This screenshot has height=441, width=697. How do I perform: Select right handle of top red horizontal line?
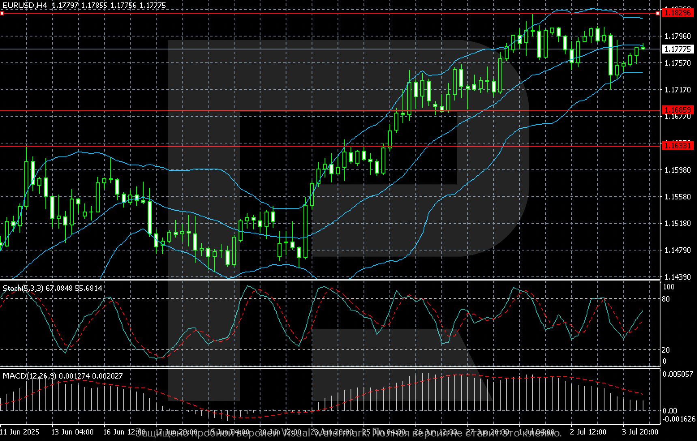(x=658, y=13)
